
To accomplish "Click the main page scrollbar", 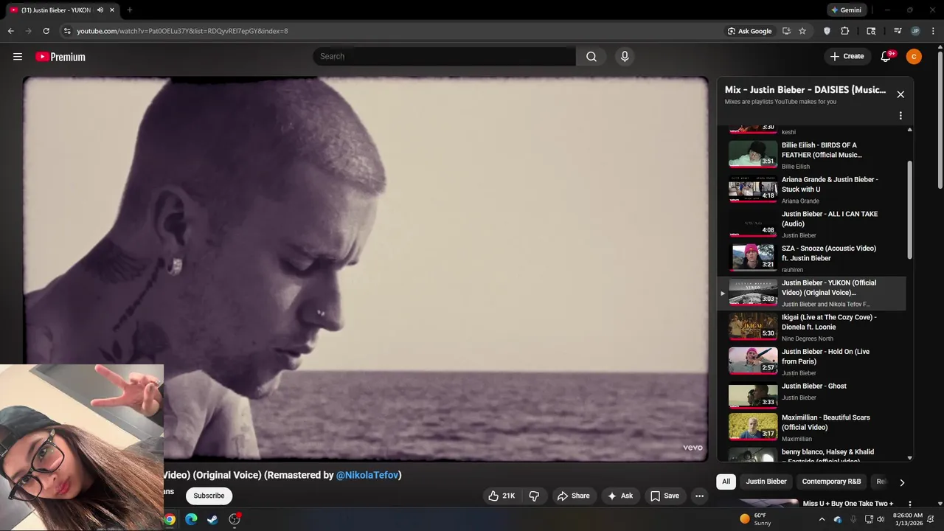I will [x=940, y=119].
